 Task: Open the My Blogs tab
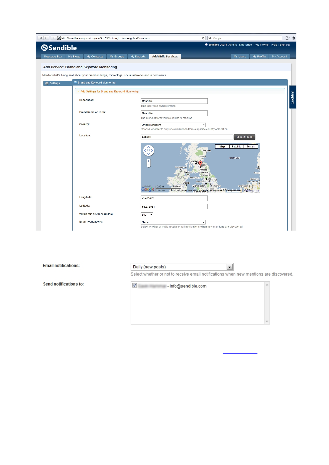tap(74, 56)
